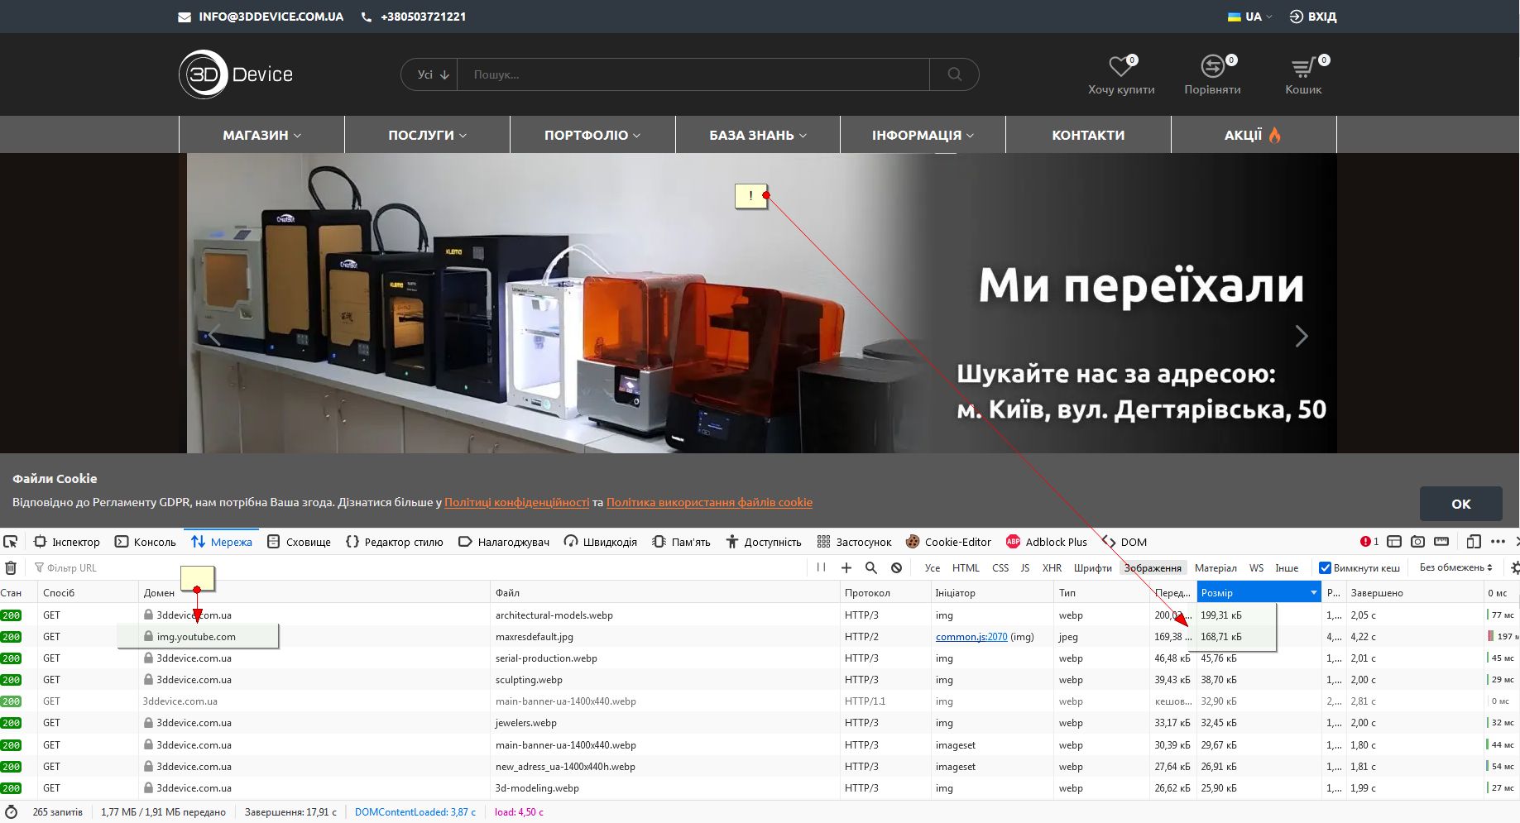Screen dimensions: 1520x823
Task: Select the Зображення filter toggle
Action: (x=1152, y=567)
